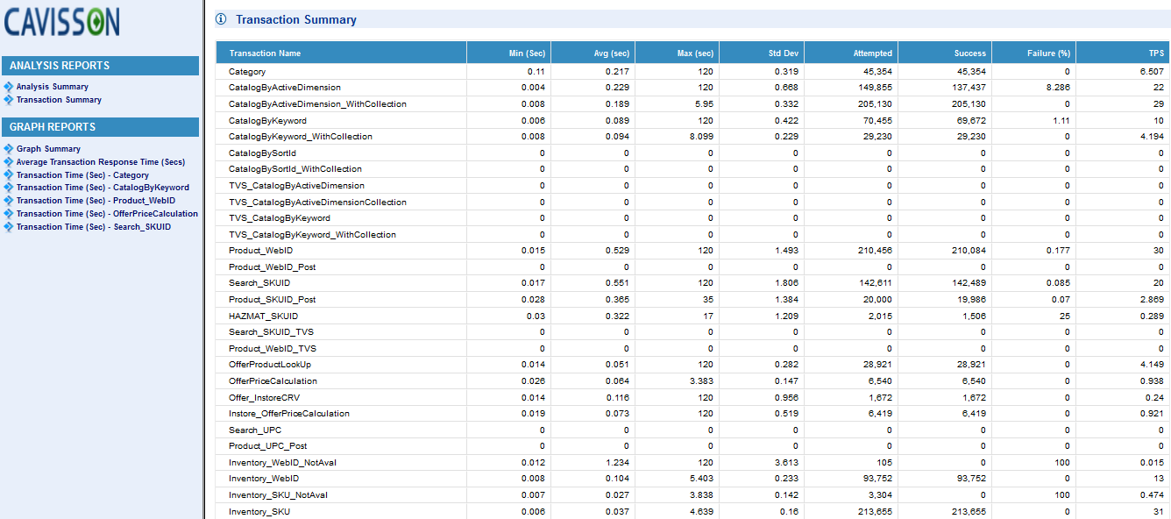The width and height of the screenshot is (1171, 519).
Task: Select the CatalogByActiveDimension transaction name
Action: pos(285,88)
